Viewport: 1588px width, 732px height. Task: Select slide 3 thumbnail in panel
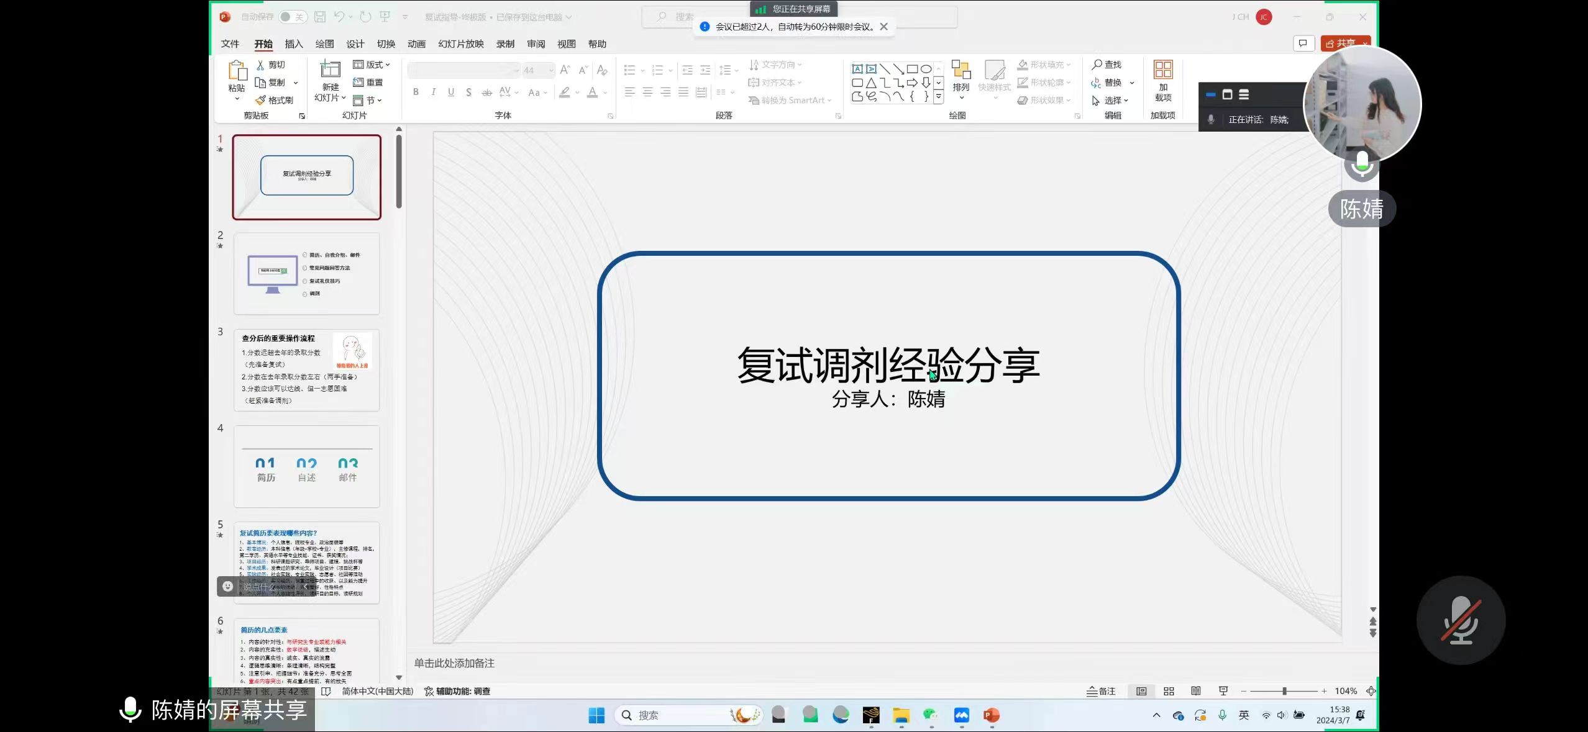tap(306, 370)
